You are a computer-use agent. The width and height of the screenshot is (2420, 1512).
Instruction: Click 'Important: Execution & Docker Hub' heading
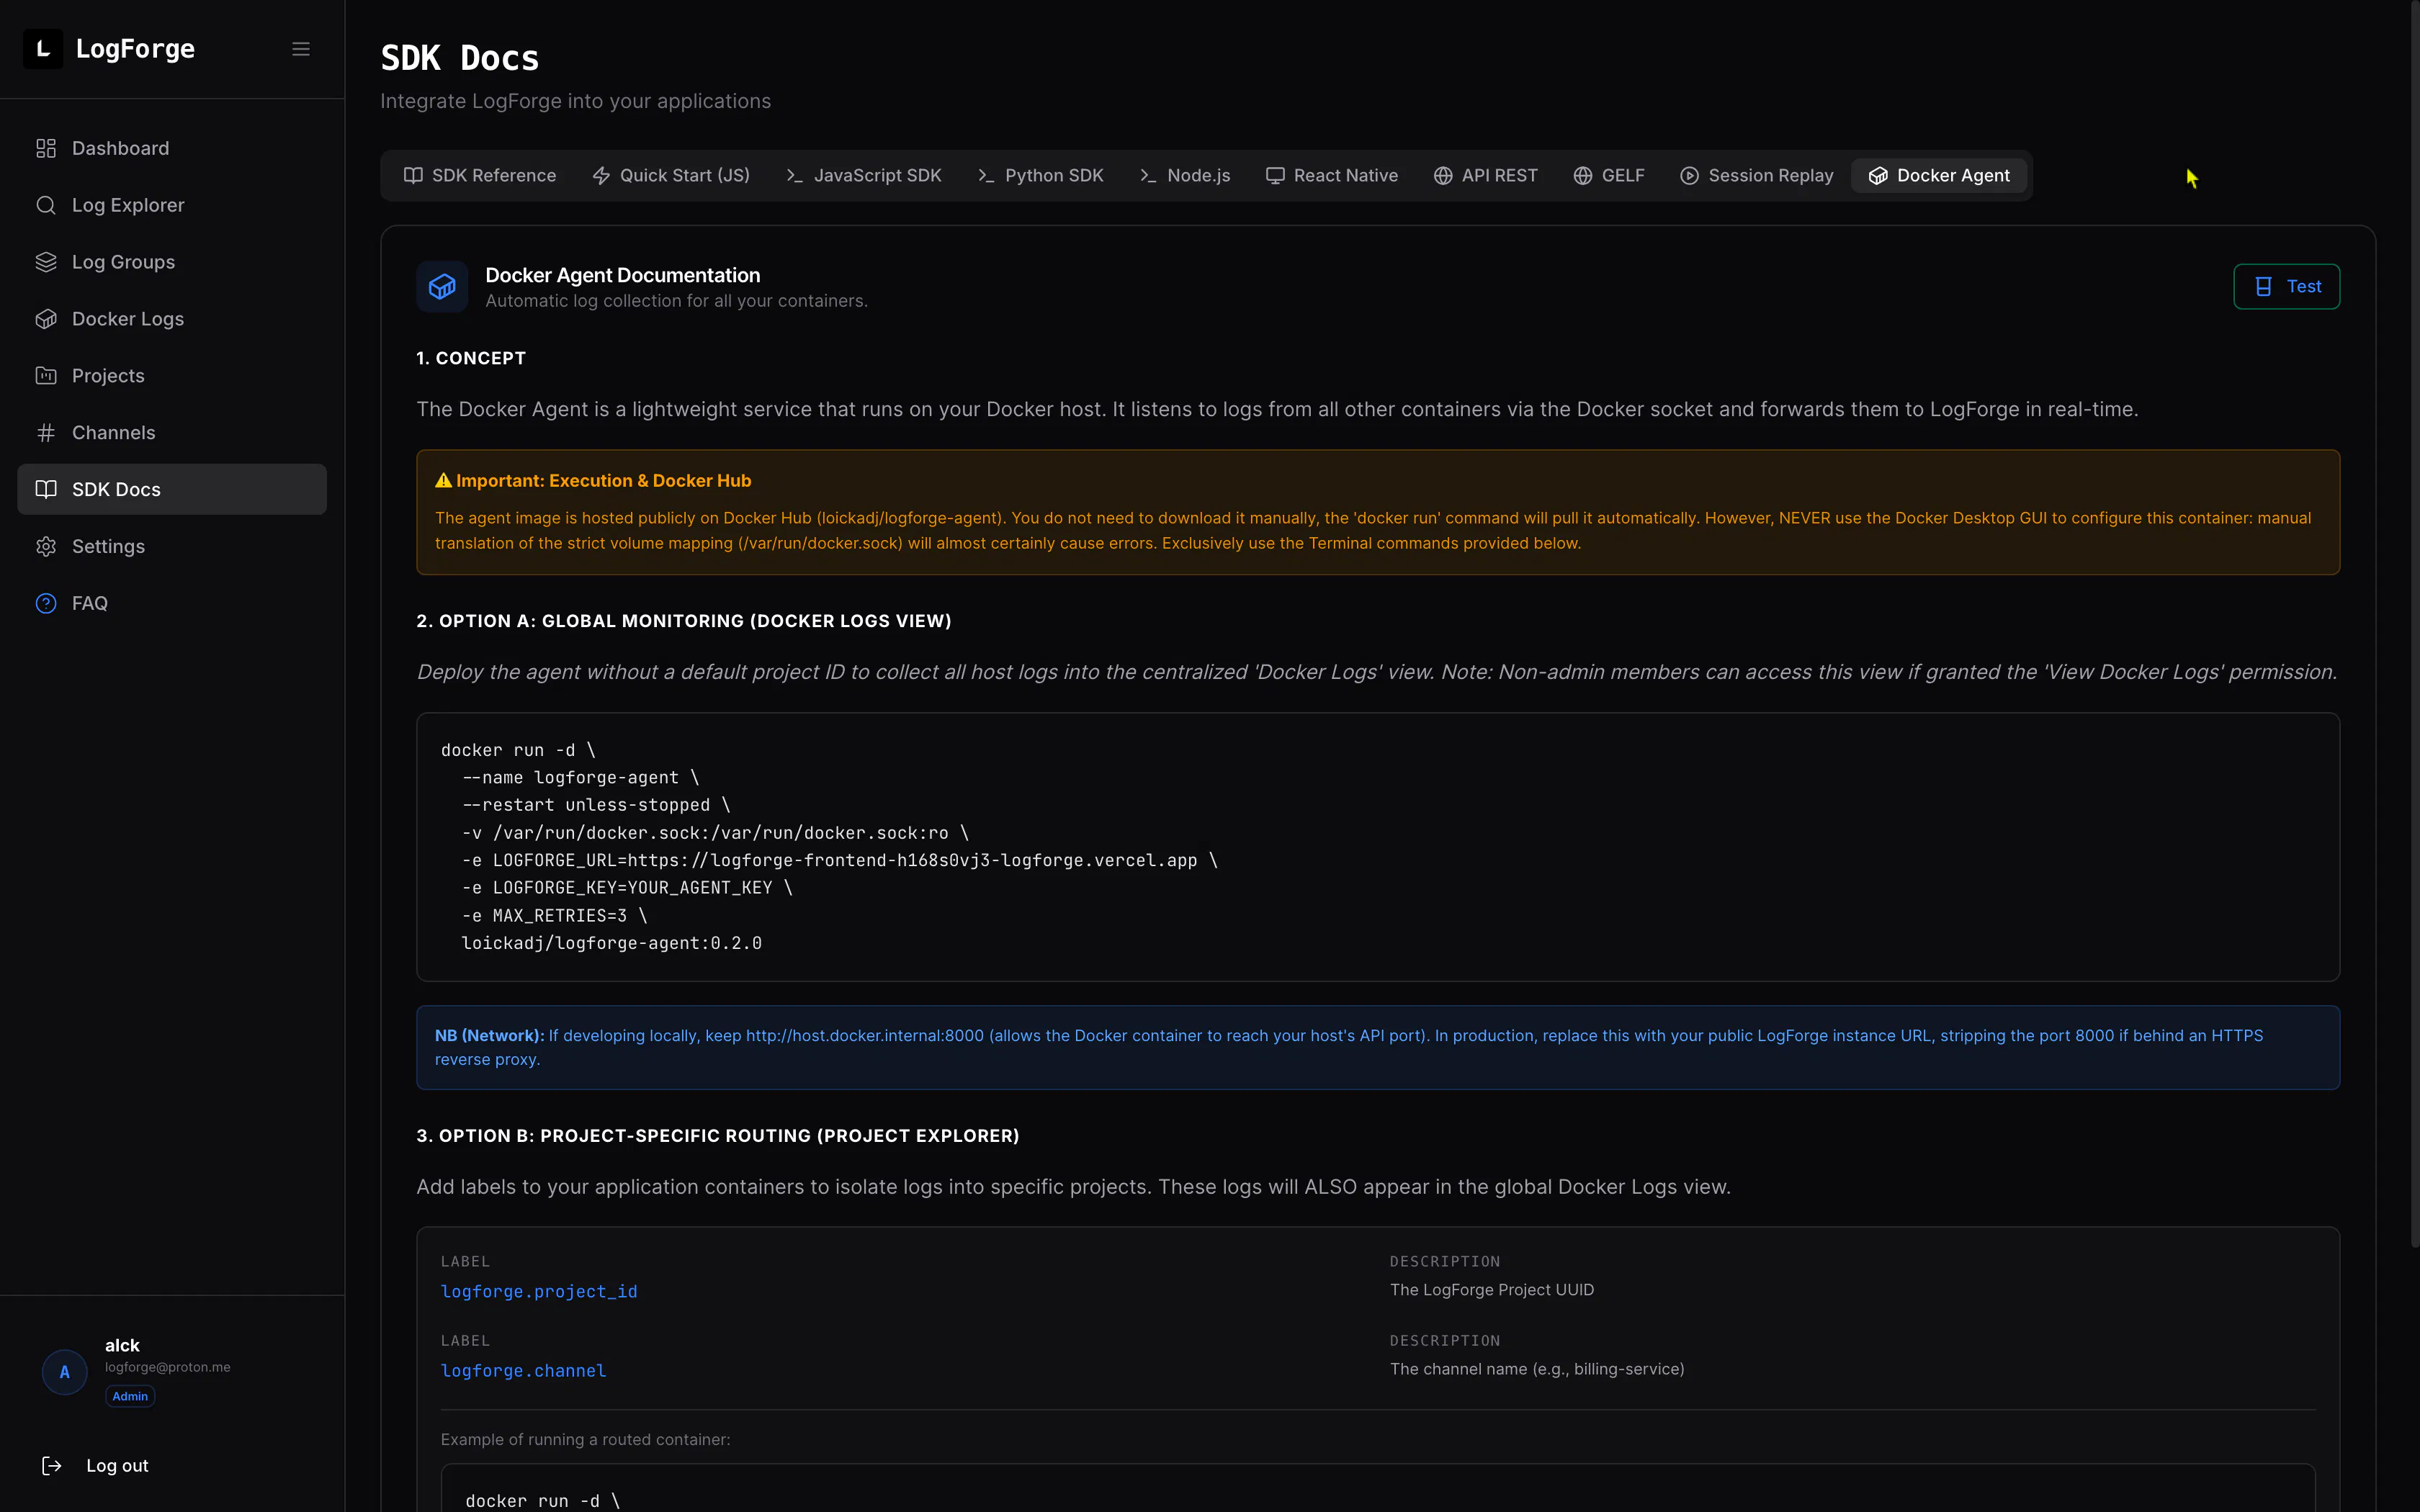click(603, 480)
